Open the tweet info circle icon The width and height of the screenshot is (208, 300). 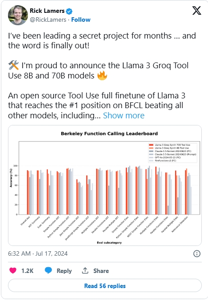pos(197,253)
